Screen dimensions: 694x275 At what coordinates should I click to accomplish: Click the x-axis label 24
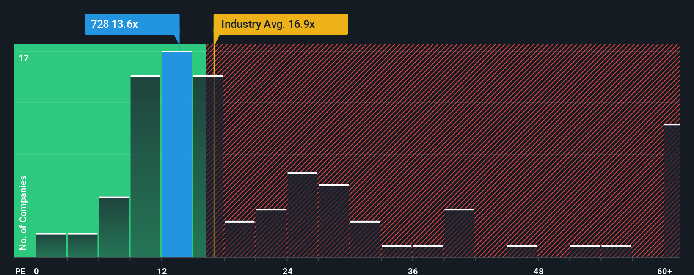[288, 271]
